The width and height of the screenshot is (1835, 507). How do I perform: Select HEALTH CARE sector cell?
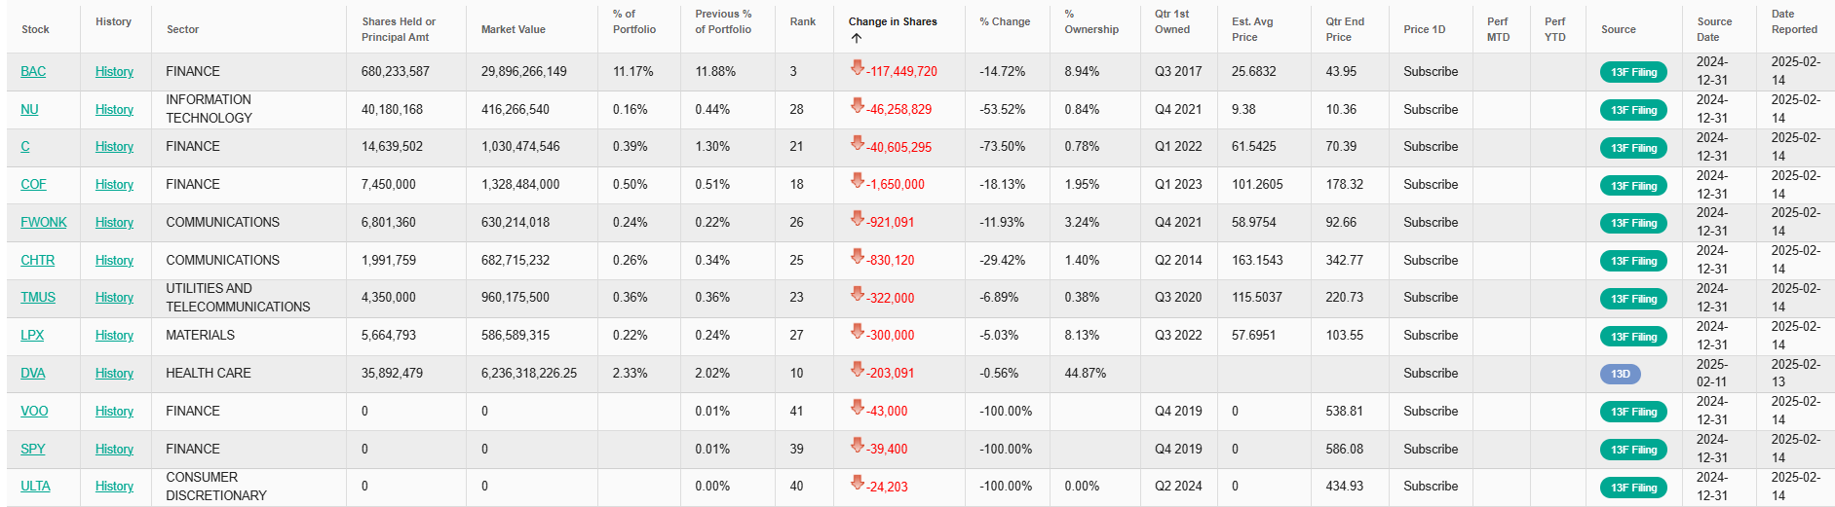click(x=209, y=373)
